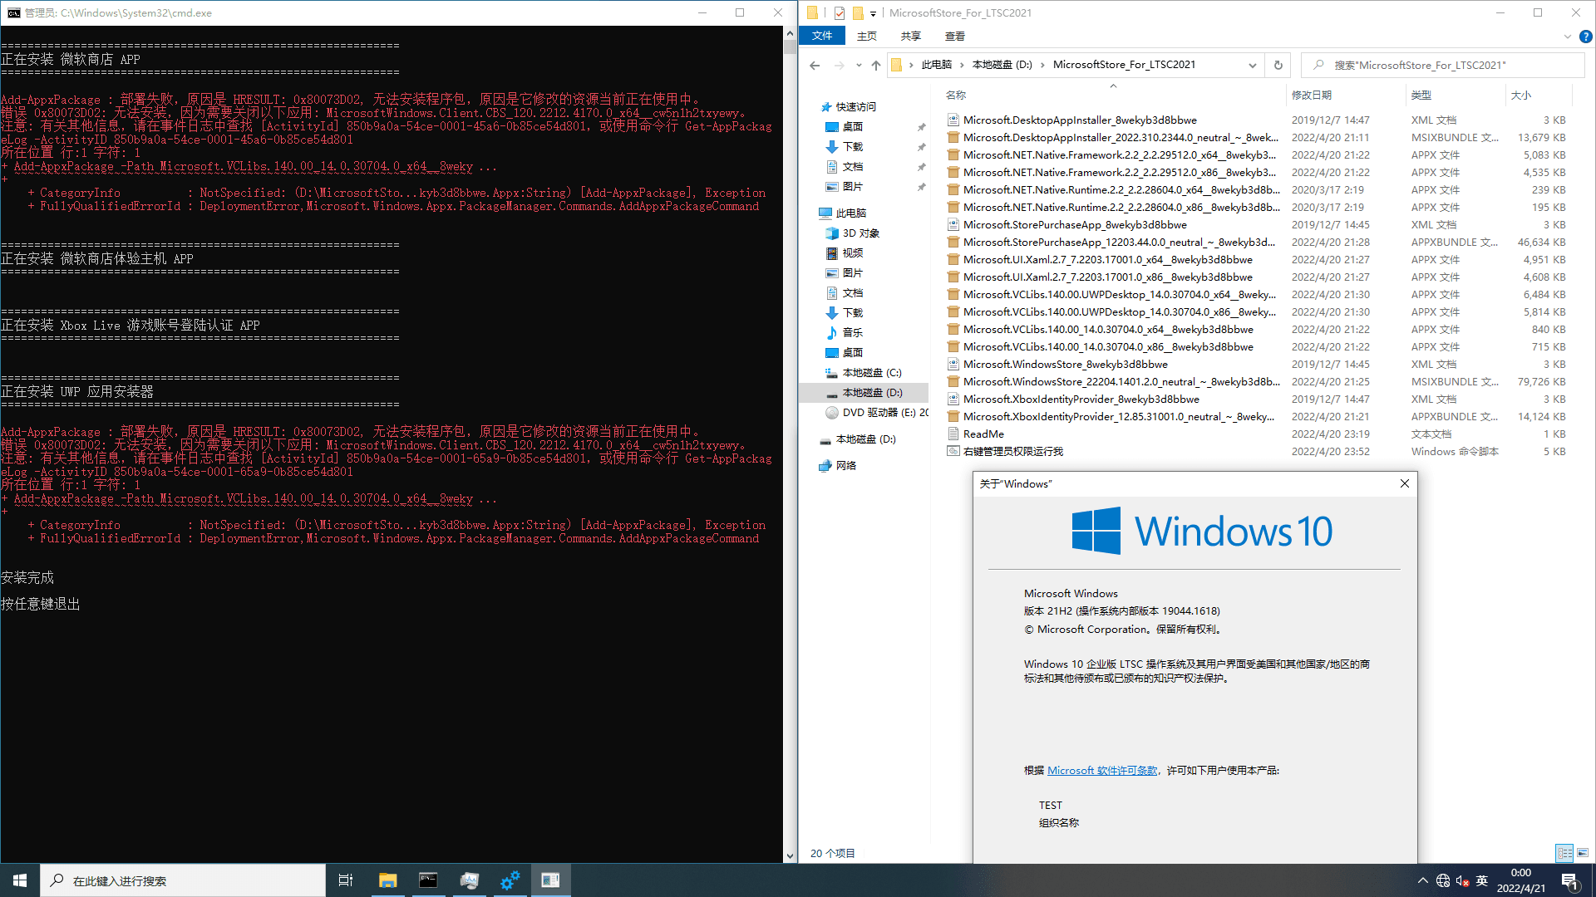Select the 音乐 music icon in navigation pane
This screenshot has width=1596, height=897.
click(832, 333)
